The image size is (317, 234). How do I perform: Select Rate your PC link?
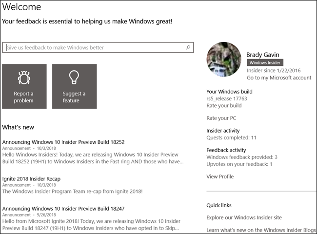221,118
